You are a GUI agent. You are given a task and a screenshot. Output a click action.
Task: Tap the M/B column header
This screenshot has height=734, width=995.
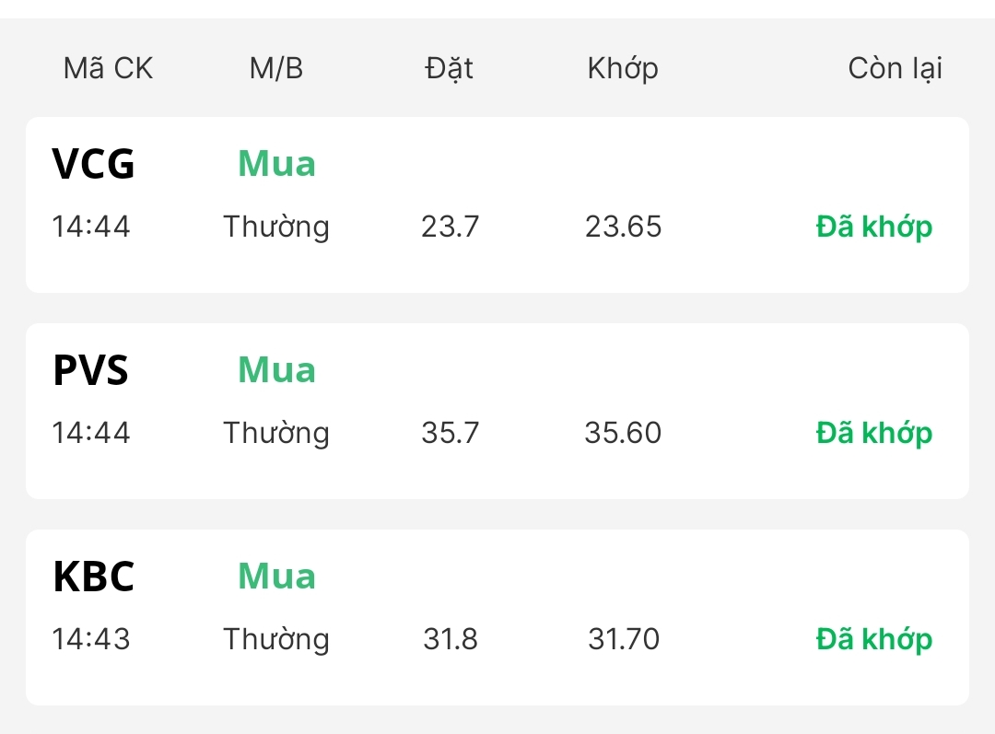pos(275,68)
